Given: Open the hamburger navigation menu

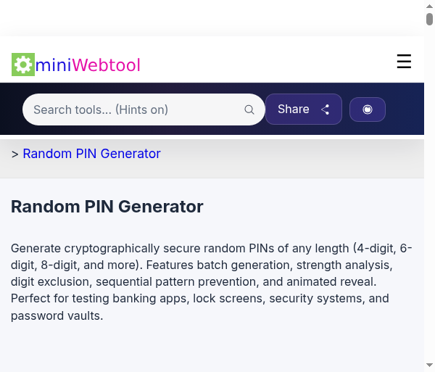Looking at the screenshot, I should pos(404,62).
